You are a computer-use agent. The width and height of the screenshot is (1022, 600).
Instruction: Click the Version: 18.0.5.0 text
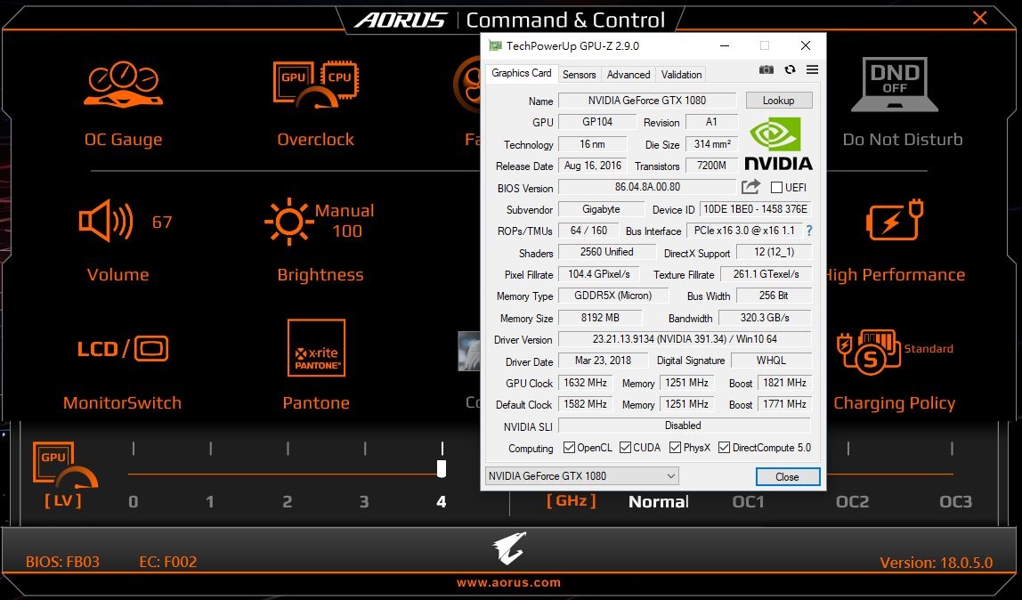936,563
